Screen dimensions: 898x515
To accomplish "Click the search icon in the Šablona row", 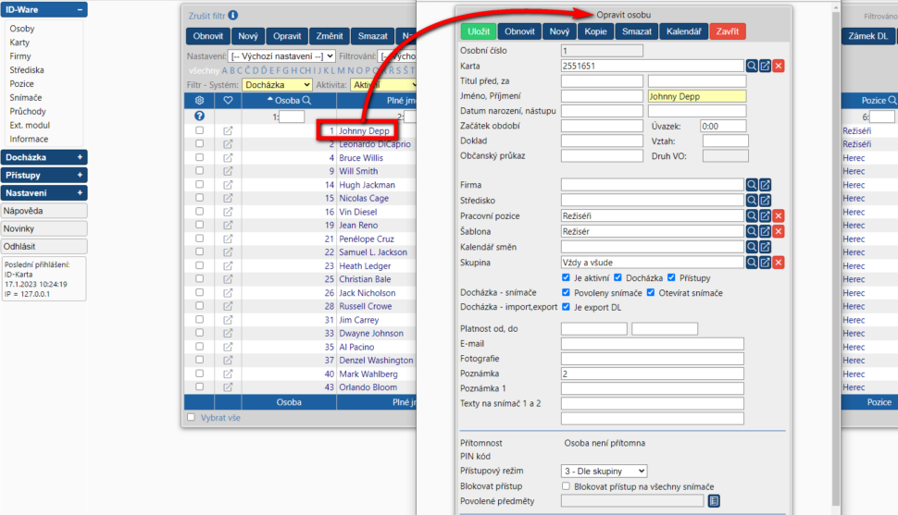I will 752,231.
